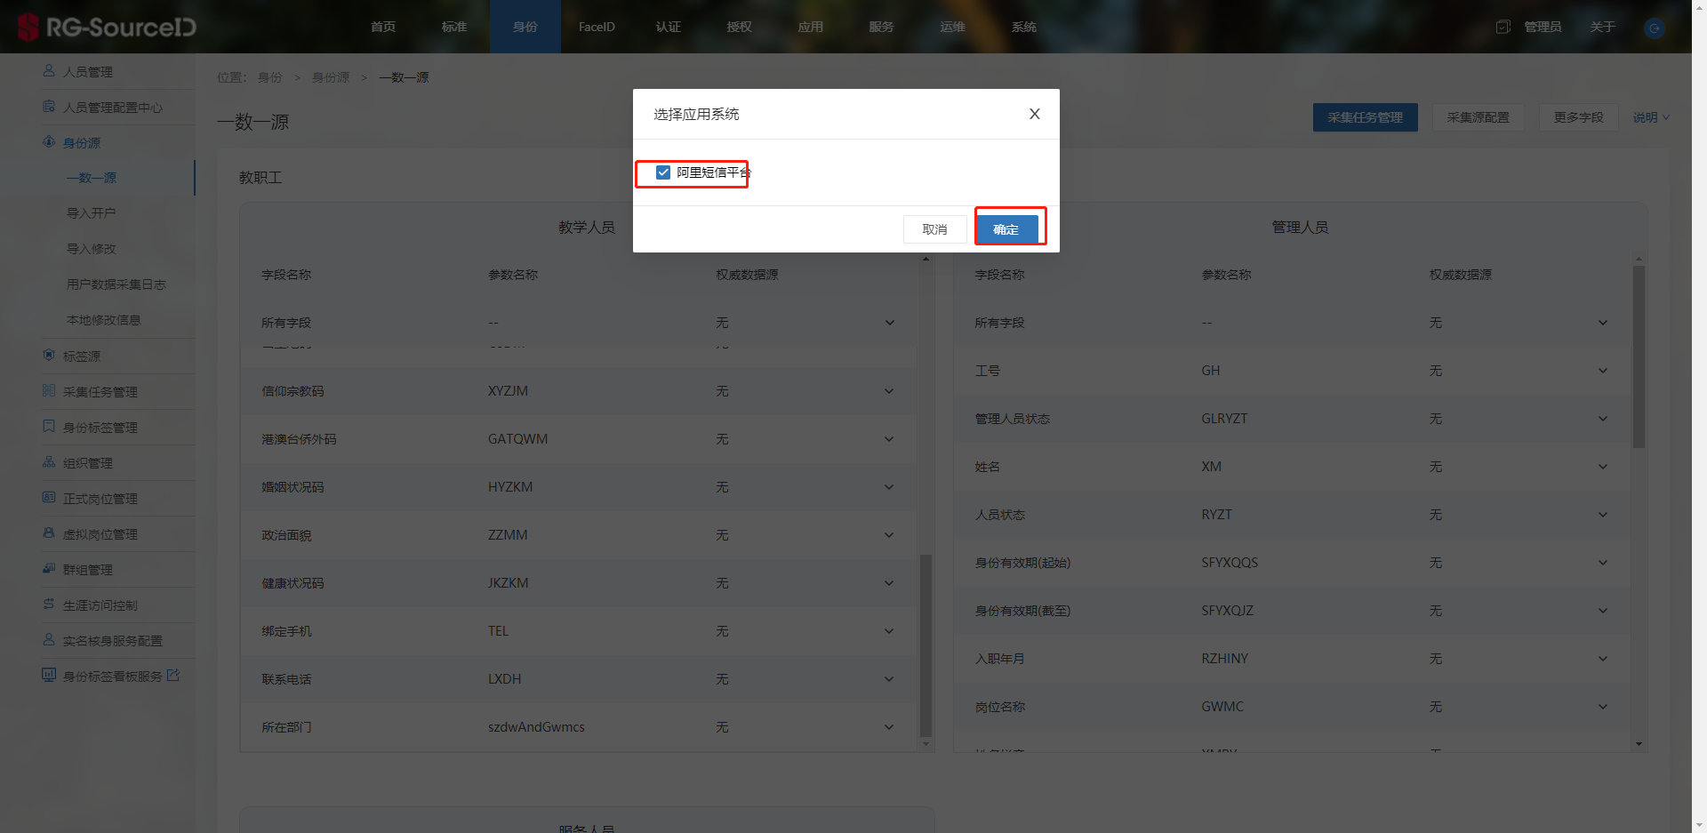Click the 实名核身服务配置 sidebar icon

pyautogui.click(x=49, y=639)
